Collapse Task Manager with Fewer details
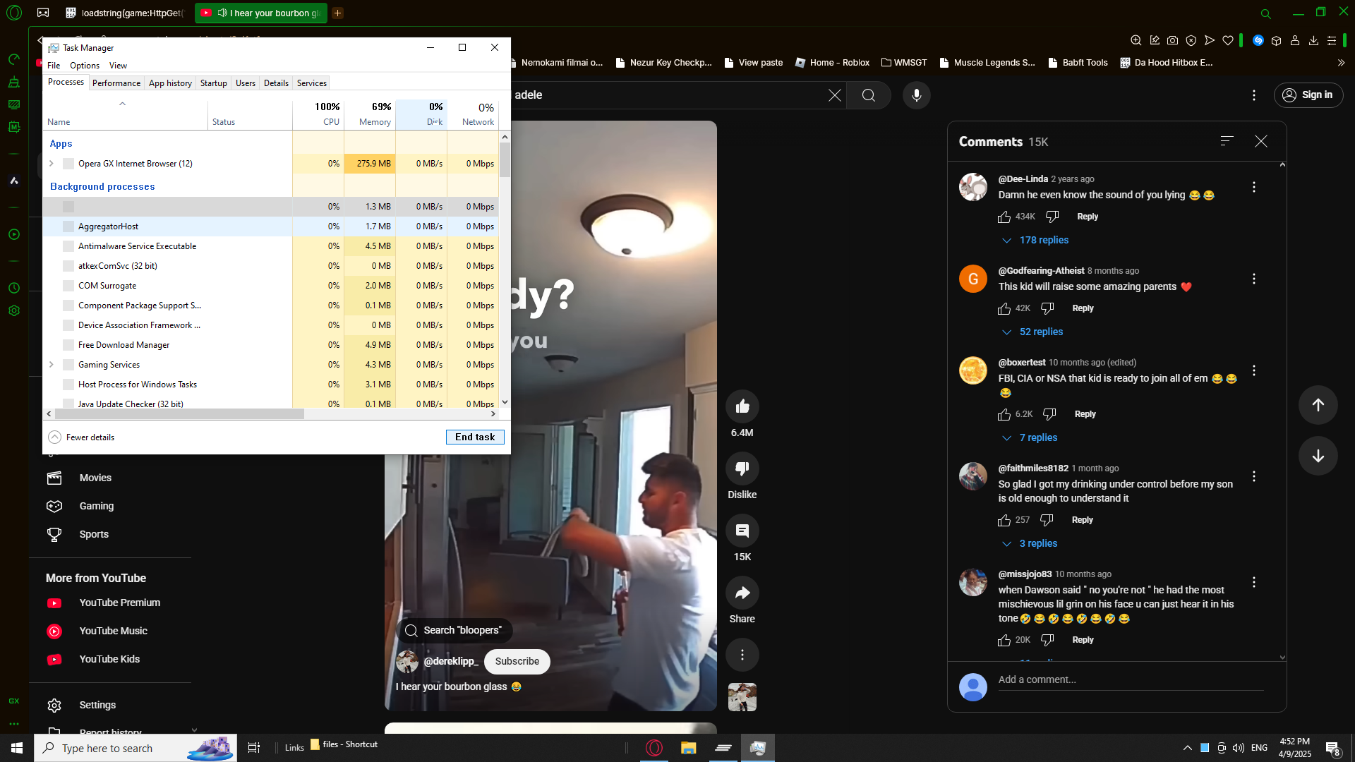 click(x=81, y=437)
